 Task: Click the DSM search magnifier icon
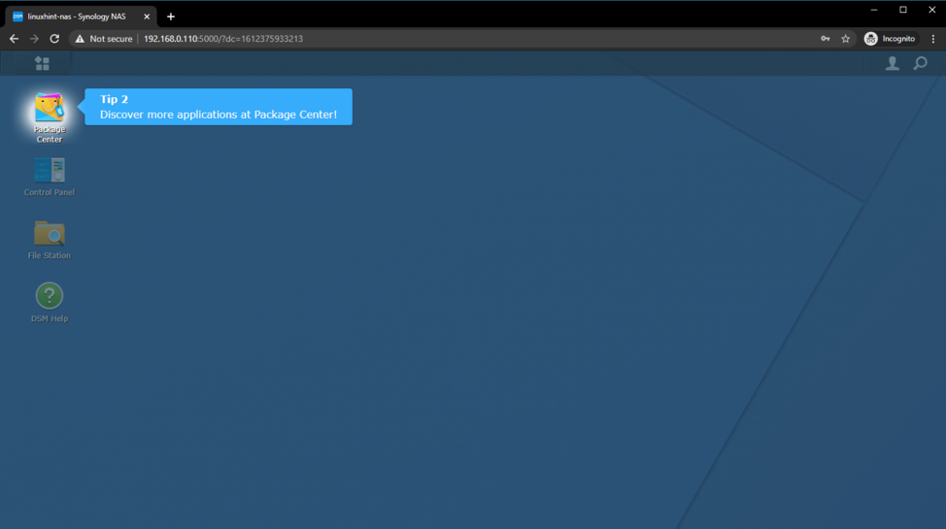click(x=920, y=63)
